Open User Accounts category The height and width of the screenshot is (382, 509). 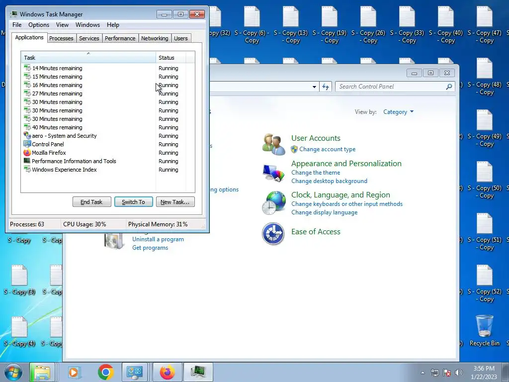[316, 138]
